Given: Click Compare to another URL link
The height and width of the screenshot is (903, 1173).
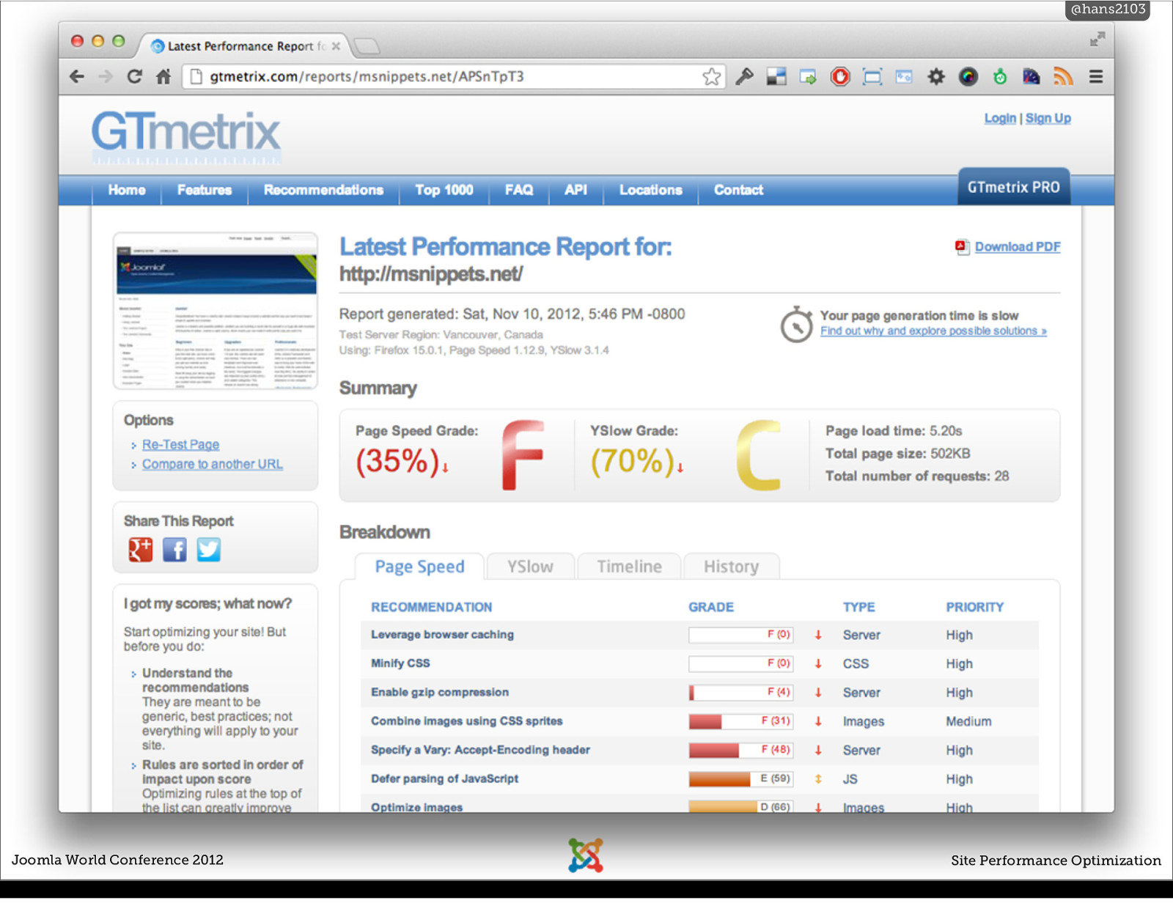Looking at the screenshot, I should (x=213, y=465).
